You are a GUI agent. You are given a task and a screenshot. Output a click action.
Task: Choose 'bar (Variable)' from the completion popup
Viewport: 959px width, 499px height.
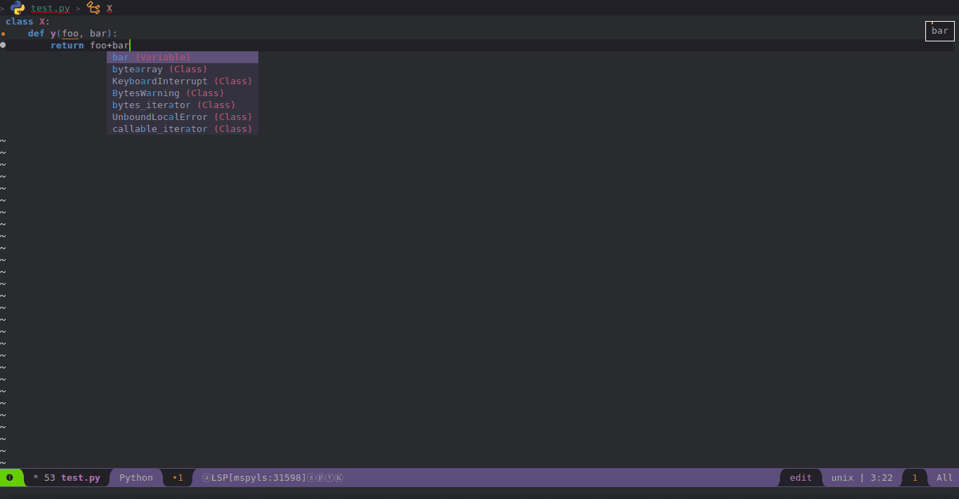(183, 57)
